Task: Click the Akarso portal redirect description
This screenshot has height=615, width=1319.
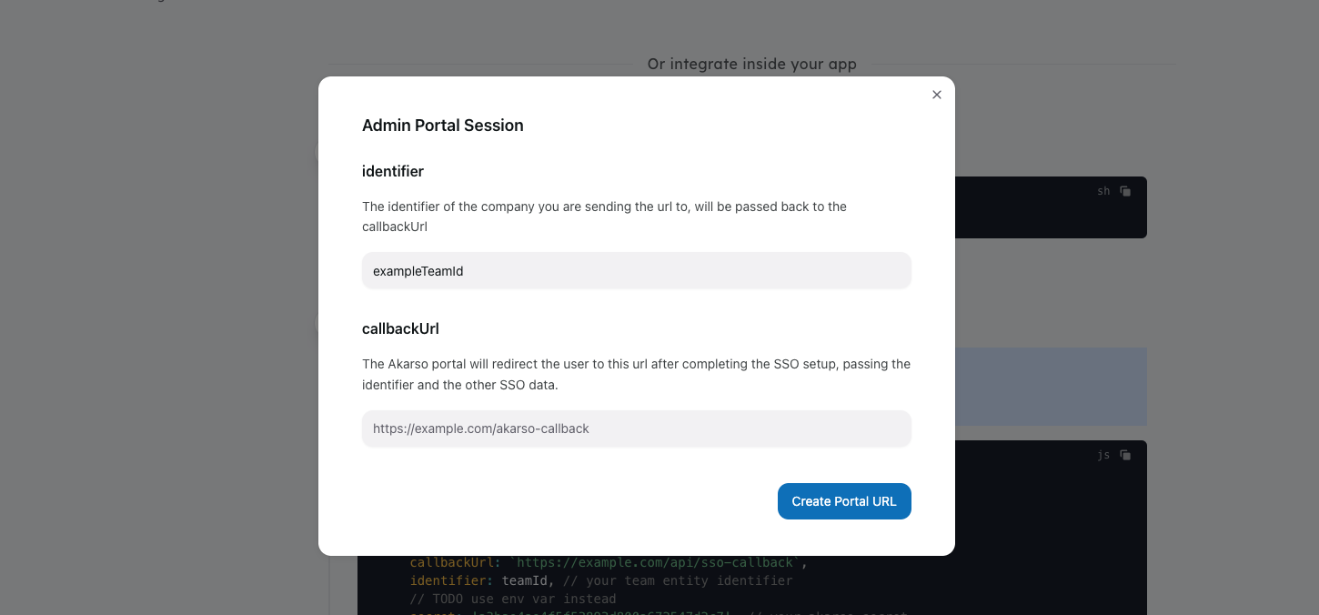Action: point(636,374)
